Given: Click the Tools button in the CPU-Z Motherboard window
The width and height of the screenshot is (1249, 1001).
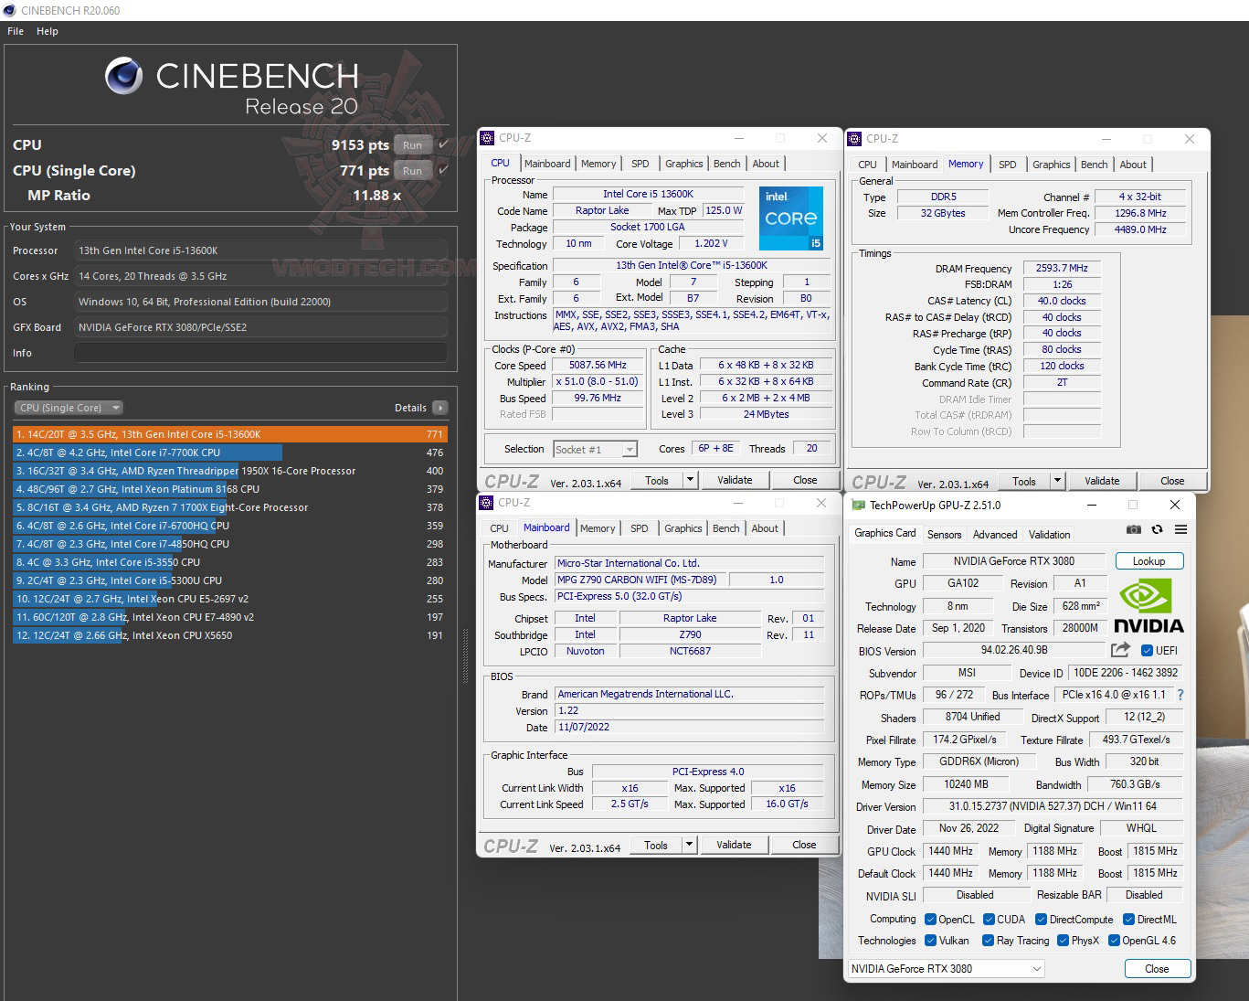Looking at the screenshot, I should coord(656,845).
